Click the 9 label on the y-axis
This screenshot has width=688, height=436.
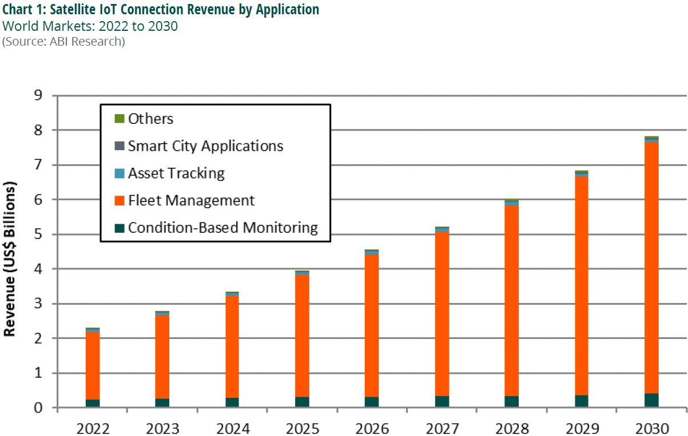[x=38, y=95]
